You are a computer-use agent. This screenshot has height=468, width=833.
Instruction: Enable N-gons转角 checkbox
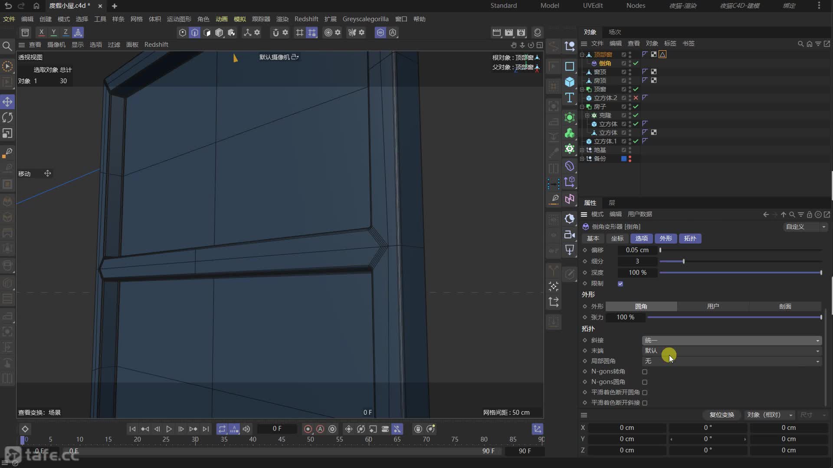point(645,372)
